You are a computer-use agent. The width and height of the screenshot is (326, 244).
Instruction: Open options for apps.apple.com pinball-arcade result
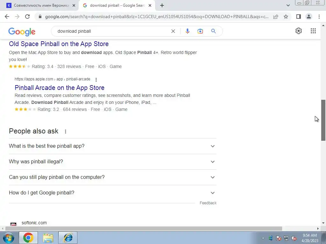coord(96,79)
